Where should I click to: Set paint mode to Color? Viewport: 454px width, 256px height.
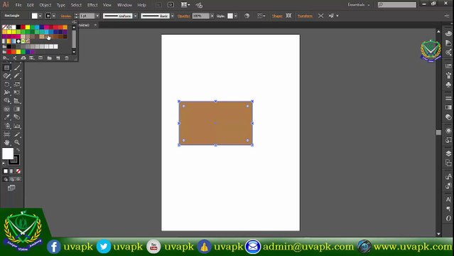tap(6, 171)
